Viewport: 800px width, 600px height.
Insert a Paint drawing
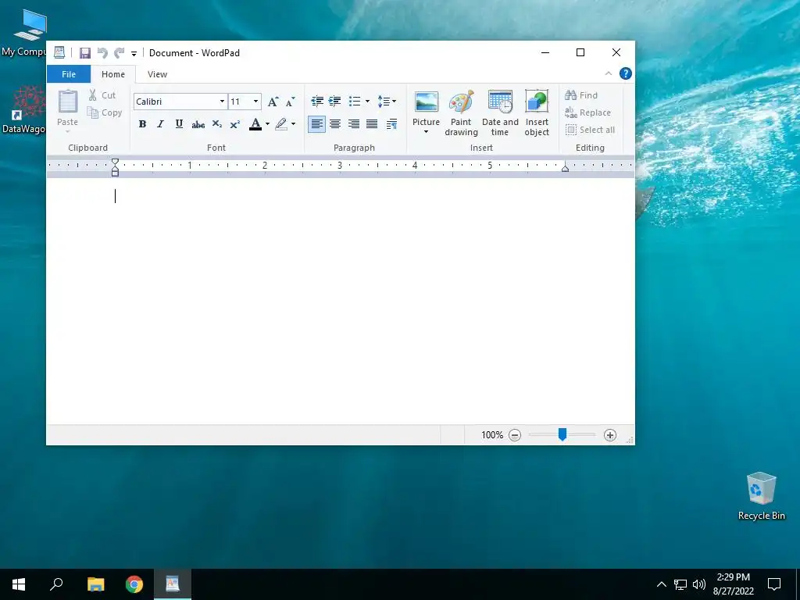pos(461,112)
